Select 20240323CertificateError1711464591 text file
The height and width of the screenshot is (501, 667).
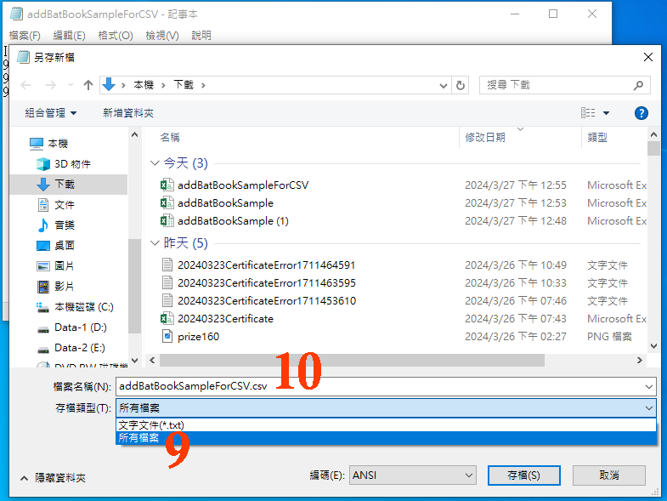coord(266,265)
